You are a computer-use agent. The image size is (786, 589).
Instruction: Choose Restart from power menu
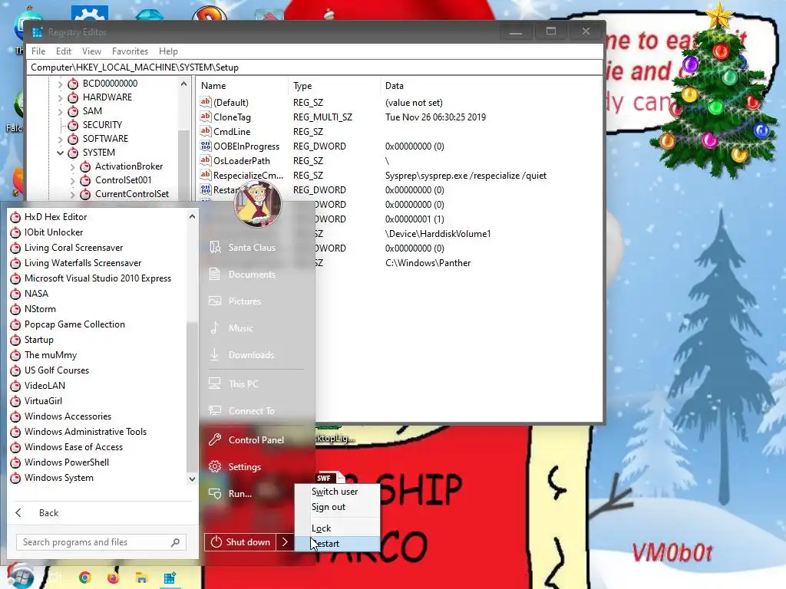(x=337, y=544)
